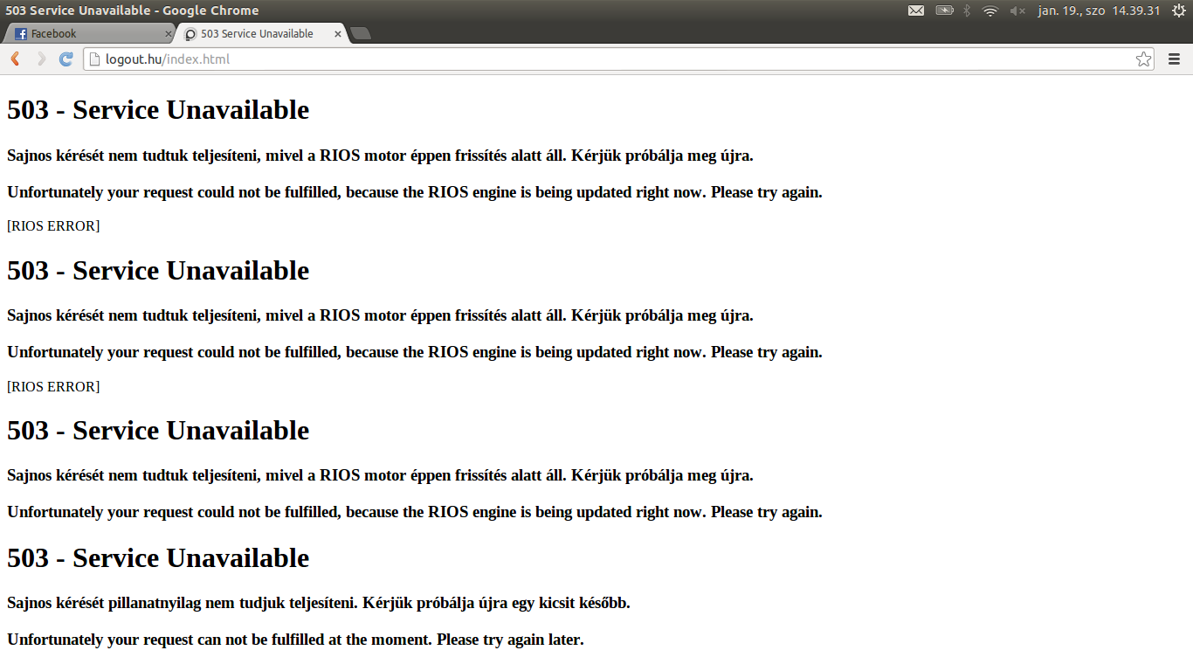
Task: Click the first 503 - Service Unavailable heading
Action: pyautogui.click(x=158, y=110)
